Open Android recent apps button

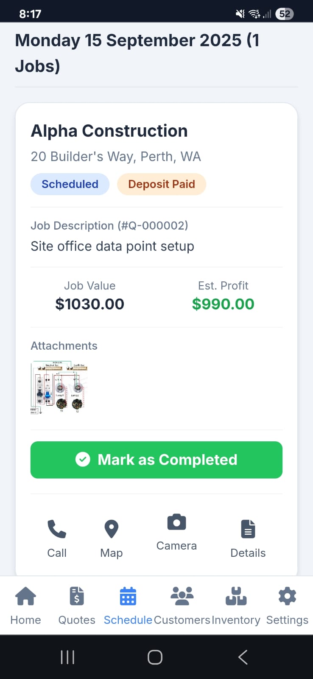[x=67, y=657]
